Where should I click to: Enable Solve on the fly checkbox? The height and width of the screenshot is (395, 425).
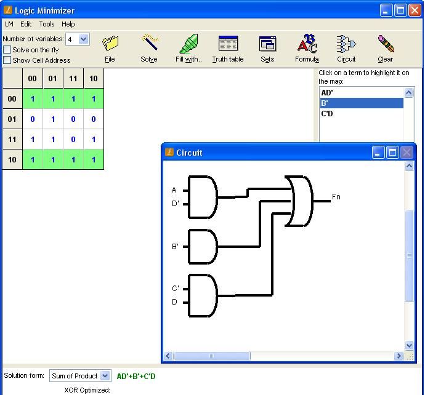coord(7,50)
